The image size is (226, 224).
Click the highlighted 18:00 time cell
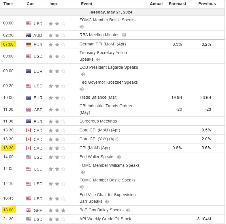9,210
